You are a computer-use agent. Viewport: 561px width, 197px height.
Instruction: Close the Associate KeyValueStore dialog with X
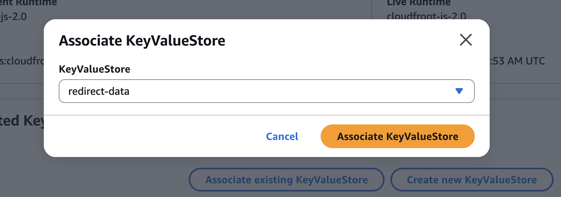pyautogui.click(x=466, y=40)
